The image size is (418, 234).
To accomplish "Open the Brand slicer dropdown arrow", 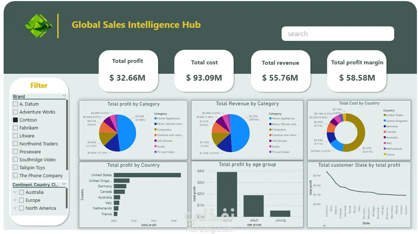I will coord(64,96).
